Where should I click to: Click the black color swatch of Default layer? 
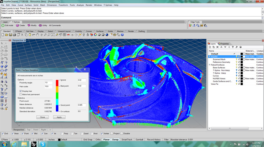(241, 54)
